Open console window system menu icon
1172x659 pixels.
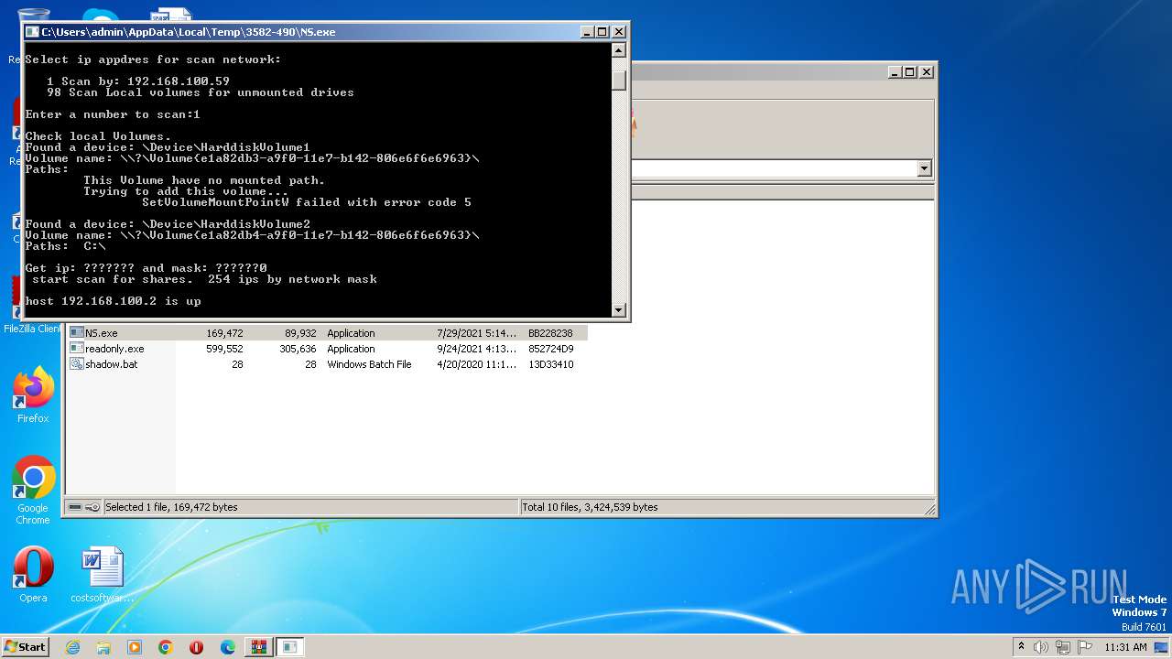[x=32, y=31]
